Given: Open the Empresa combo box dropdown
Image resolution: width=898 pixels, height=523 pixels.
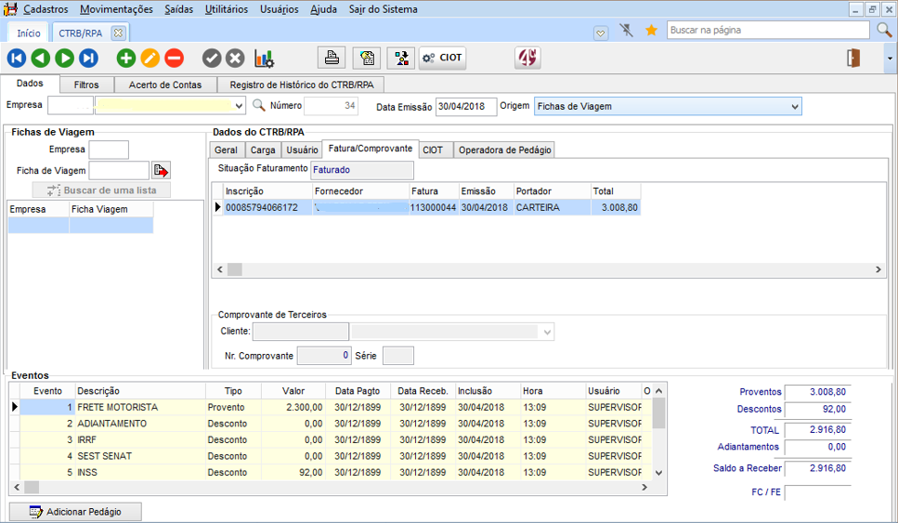Looking at the screenshot, I should pyautogui.click(x=240, y=106).
